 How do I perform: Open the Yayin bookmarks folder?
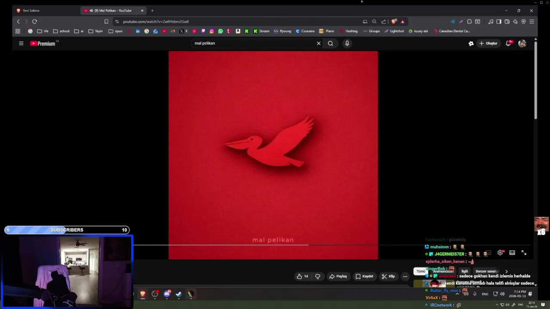pos(95,31)
